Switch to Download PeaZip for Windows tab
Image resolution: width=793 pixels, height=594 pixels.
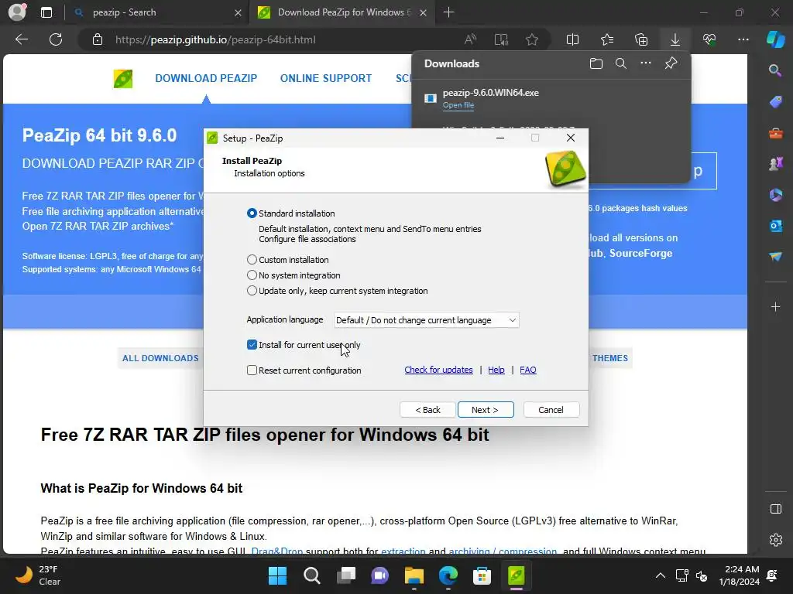343,12
